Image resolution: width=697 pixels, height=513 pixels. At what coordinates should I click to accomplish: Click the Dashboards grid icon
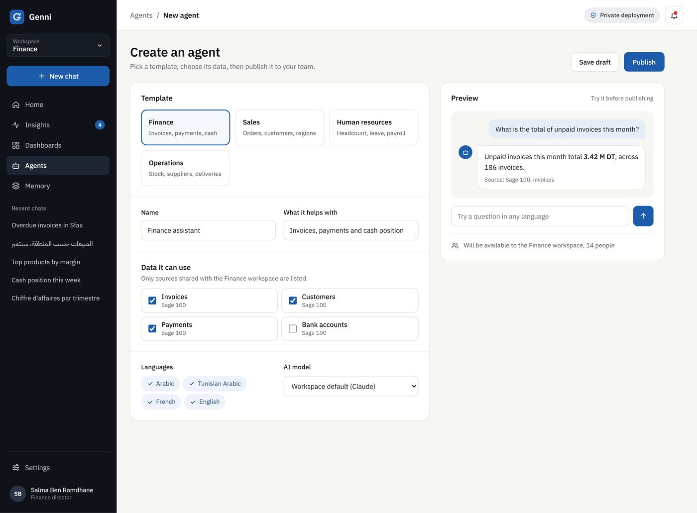click(16, 145)
